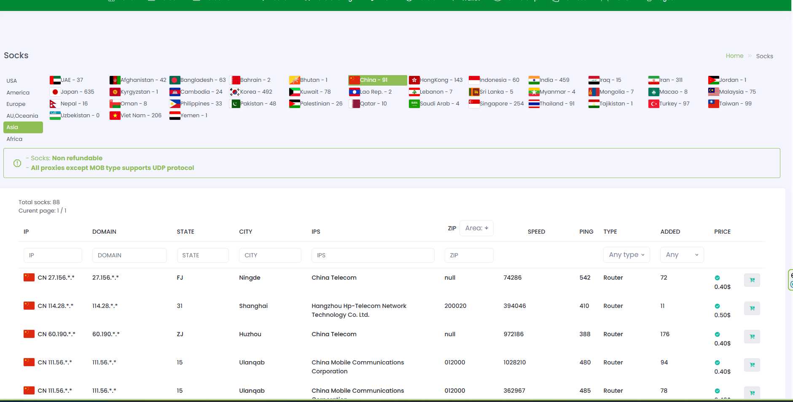Click the Viet Nam flag icon
The width and height of the screenshot is (793, 402).
pyautogui.click(x=115, y=116)
